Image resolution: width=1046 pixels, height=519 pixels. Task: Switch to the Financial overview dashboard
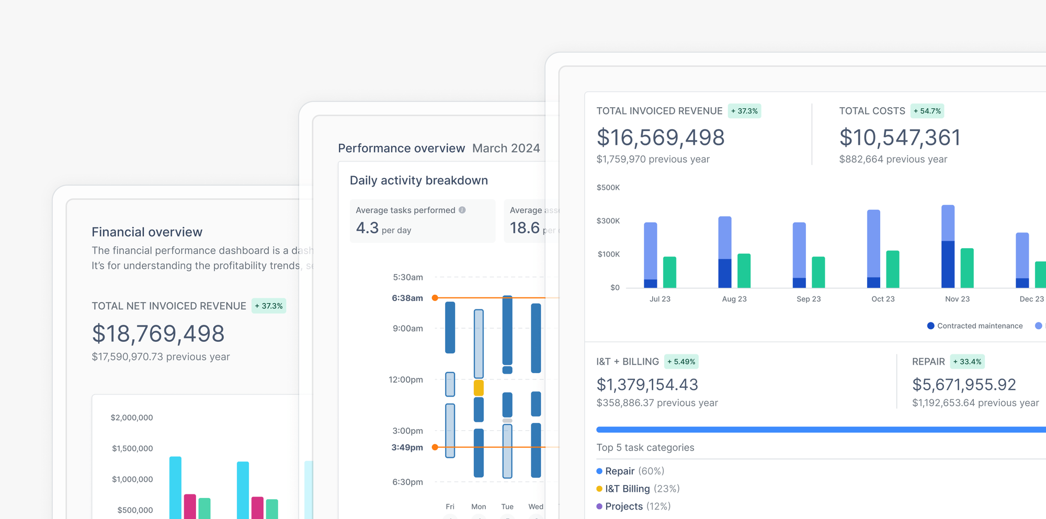click(x=147, y=232)
